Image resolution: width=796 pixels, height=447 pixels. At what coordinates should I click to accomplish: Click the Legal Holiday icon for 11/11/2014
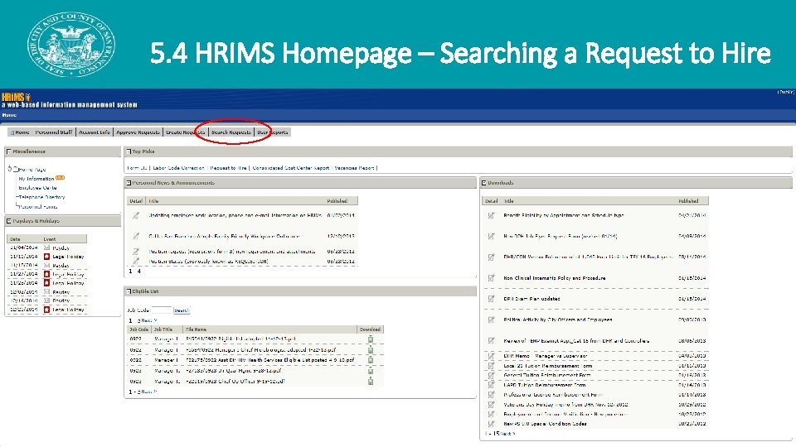pyautogui.click(x=46, y=257)
